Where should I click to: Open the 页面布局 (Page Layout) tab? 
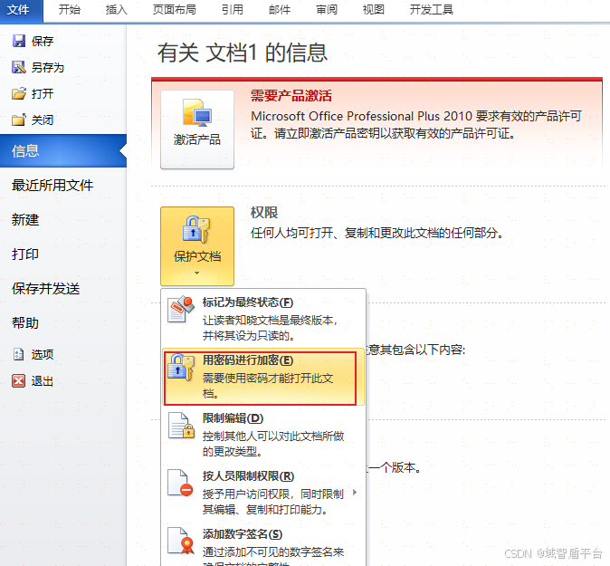(175, 9)
